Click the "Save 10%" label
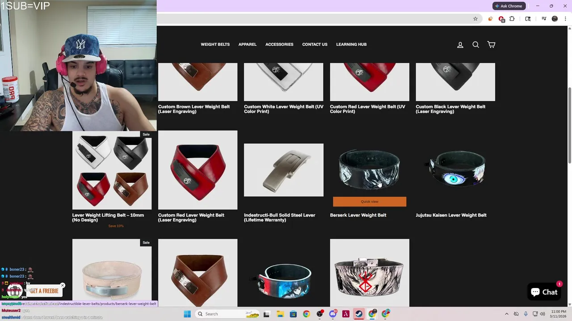The height and width of the screenshot is (321, 572). pyautogui.click(x=116, y=226)
